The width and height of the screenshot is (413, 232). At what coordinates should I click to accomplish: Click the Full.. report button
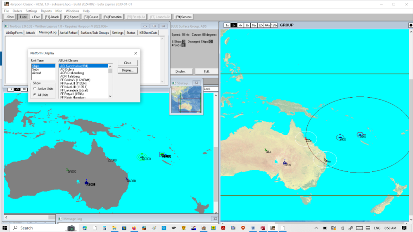[x=206, y=71]
